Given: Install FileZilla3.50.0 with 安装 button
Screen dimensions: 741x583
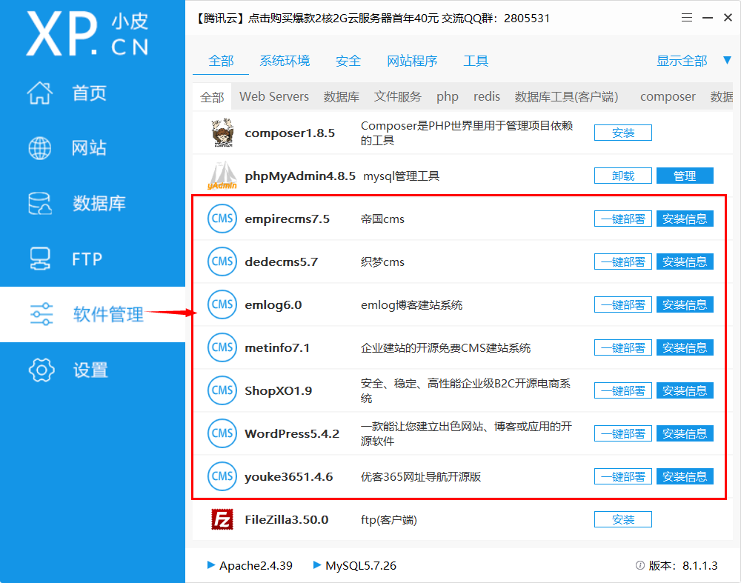Looking at the screenshot, I should click(623, 520).
